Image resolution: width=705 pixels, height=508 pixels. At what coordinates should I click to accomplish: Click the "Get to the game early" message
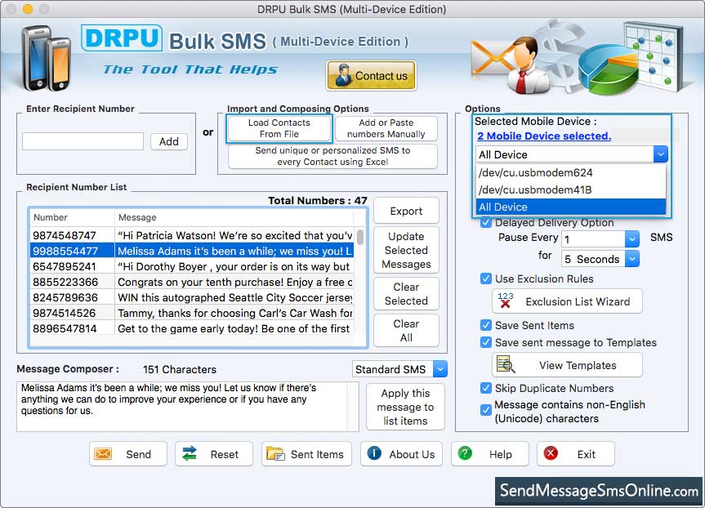point(234,328)
